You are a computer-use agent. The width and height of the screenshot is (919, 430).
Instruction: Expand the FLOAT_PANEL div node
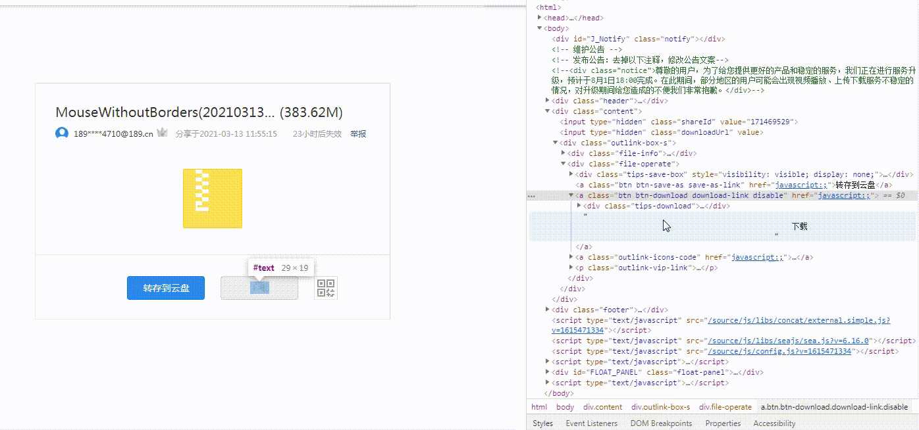coord(548,372)
